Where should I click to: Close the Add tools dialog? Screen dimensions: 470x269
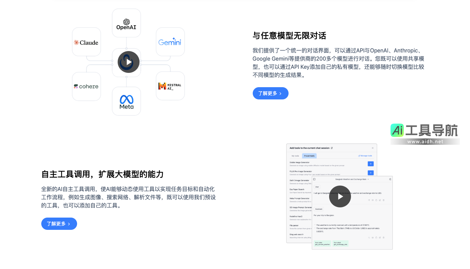click(x=372, y=148)
